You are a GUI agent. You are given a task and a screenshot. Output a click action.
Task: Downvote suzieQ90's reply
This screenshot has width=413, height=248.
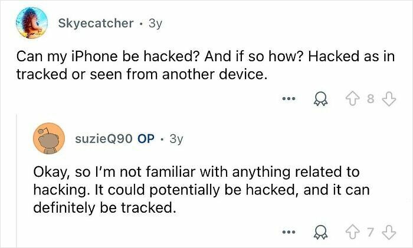[x=389, y=232]
